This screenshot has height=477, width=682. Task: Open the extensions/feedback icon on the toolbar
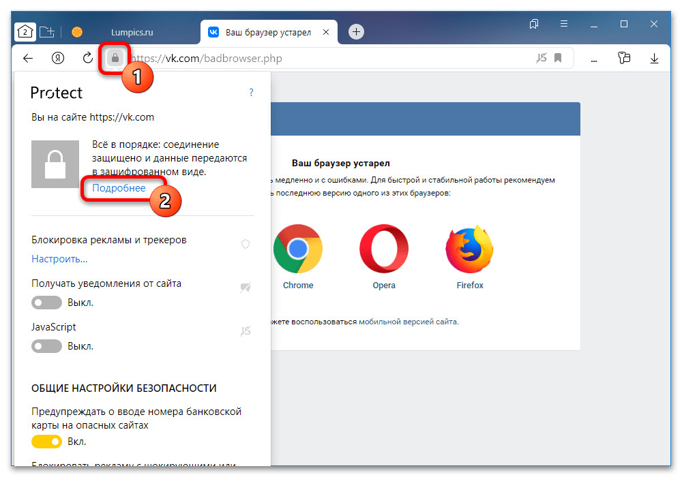(624, 58)
